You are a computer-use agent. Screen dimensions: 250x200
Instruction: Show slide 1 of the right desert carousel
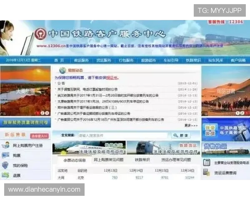pyautogui.click(x=237, y=113)
